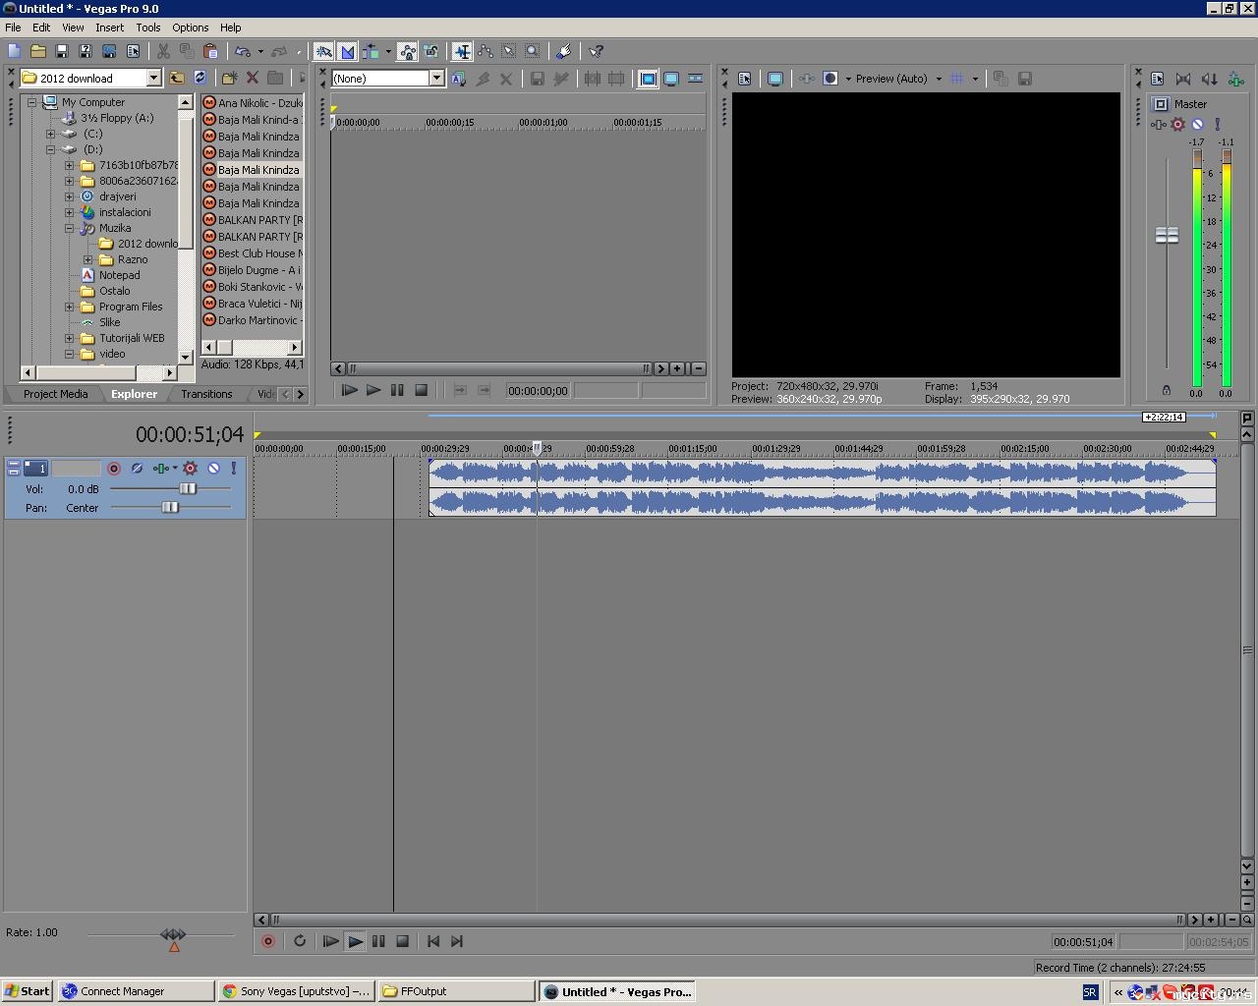The width and height of the screenshot is (1258, 1006).
Task: Invert track phase on track 1
Action: coord(137,469)
